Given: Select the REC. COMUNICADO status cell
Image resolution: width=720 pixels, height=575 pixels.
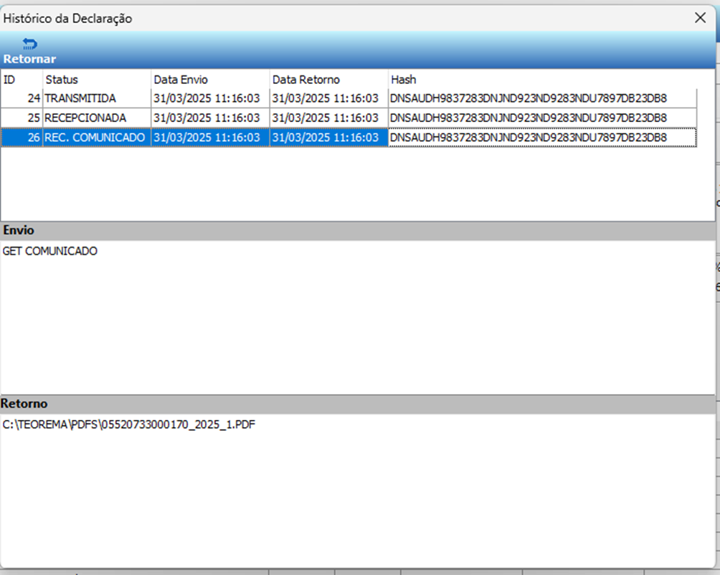Looking at the screenshot, I should coord(97,137).
